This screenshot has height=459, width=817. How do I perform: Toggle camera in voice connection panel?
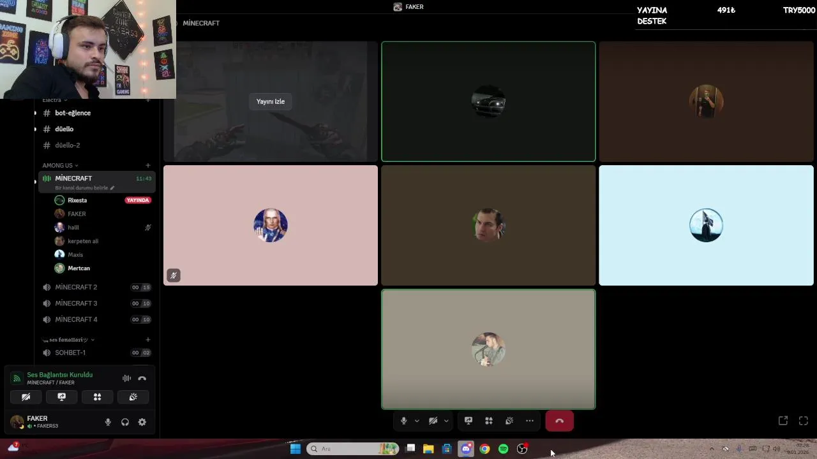coord(26,397)
